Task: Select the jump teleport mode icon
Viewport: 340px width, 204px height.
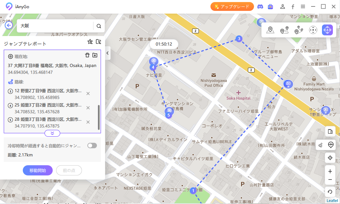Action: (x=327, y=30)
